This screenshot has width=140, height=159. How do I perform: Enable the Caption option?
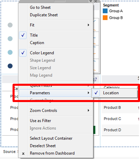point(37,43)
